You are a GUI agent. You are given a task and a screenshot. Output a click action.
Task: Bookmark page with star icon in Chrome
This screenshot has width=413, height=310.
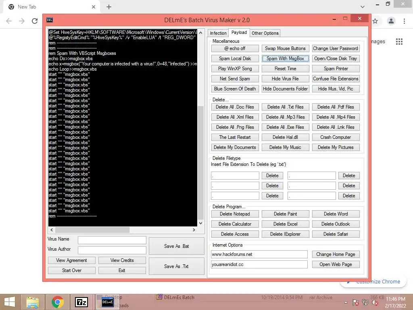point(375,21)
